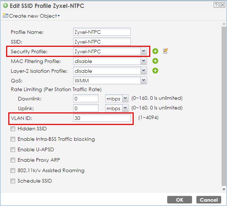Click the Create new Object list icon
The width and height of the screenshot is (227, 206).
coord(5,15)
